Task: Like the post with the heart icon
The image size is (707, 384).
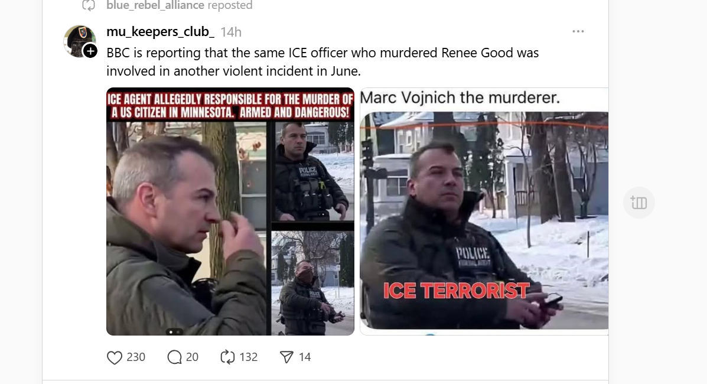Action: coord(115,357)
